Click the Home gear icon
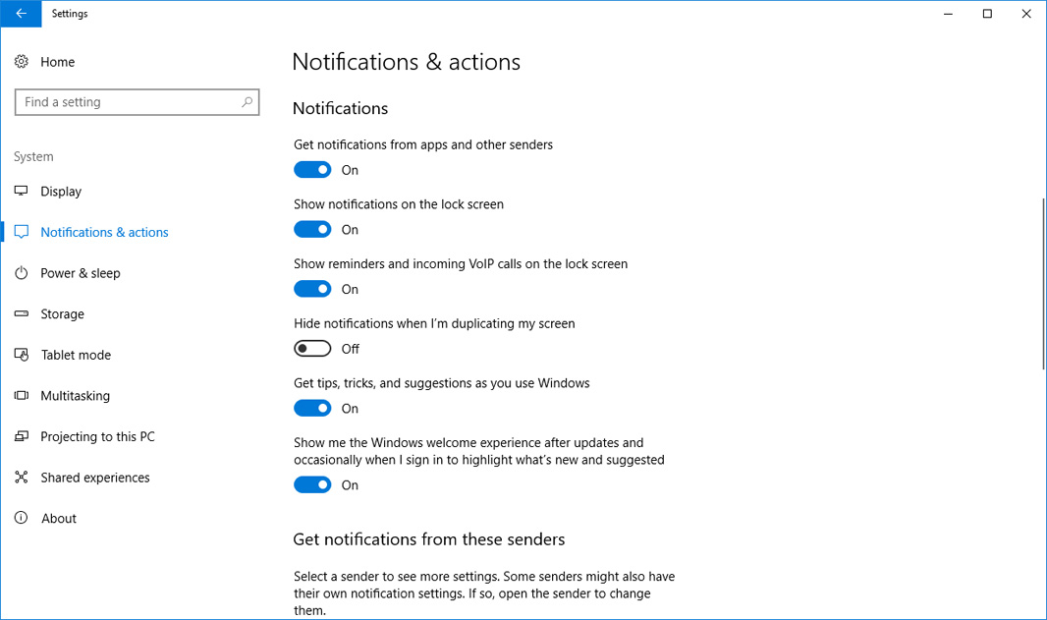 (22, 62)
